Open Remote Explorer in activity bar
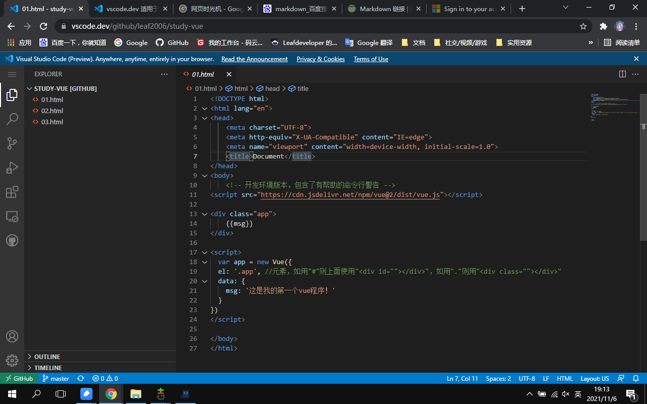The height and width of the screenshot is (404, 647). click(12, 217)
